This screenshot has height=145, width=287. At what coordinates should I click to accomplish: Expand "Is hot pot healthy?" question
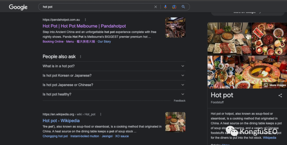click(114, 94)
